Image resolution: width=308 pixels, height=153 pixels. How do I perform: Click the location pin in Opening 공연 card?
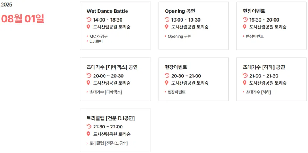coord(167,27)
